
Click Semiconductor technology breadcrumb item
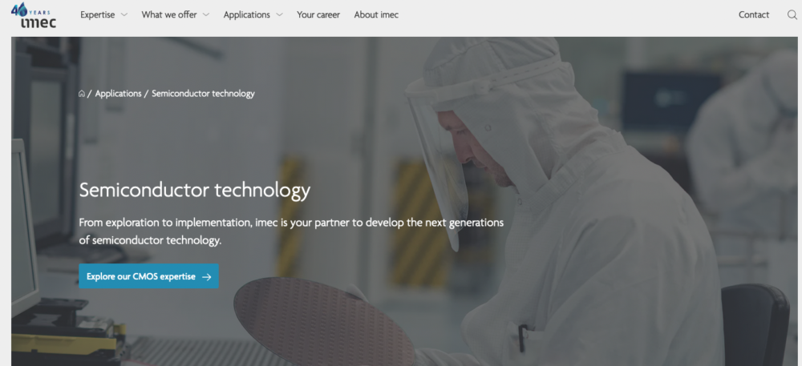(x=203, y=94)
